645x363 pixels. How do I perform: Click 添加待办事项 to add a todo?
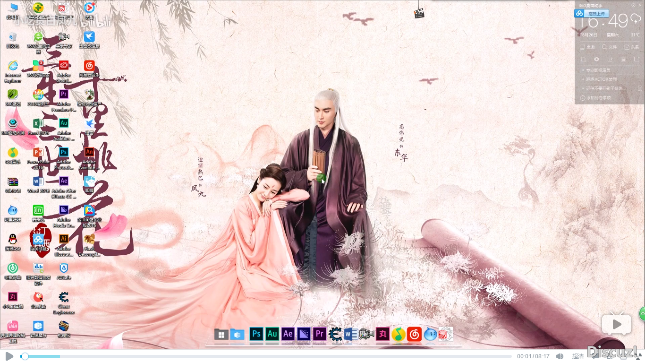pos(595,98)
